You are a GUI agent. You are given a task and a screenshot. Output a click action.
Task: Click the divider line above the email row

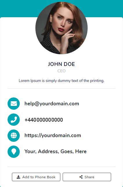click(62, 89)
